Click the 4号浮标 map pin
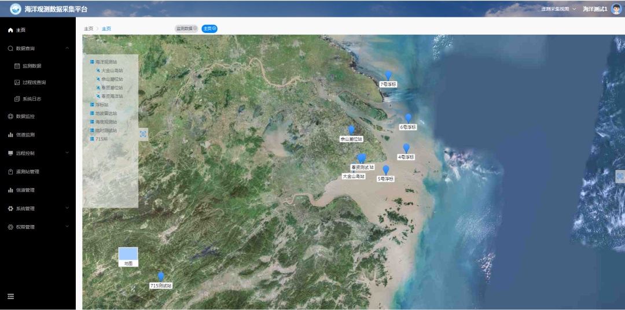The width and height of the screenshot is (625, 310). [406, 148]
